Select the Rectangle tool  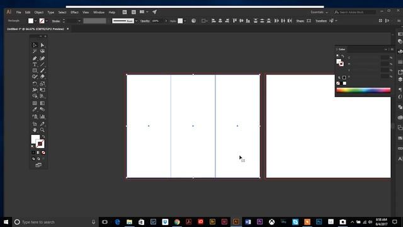[35, 70]
